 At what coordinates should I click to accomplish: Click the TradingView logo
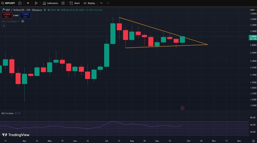point(16,135)
